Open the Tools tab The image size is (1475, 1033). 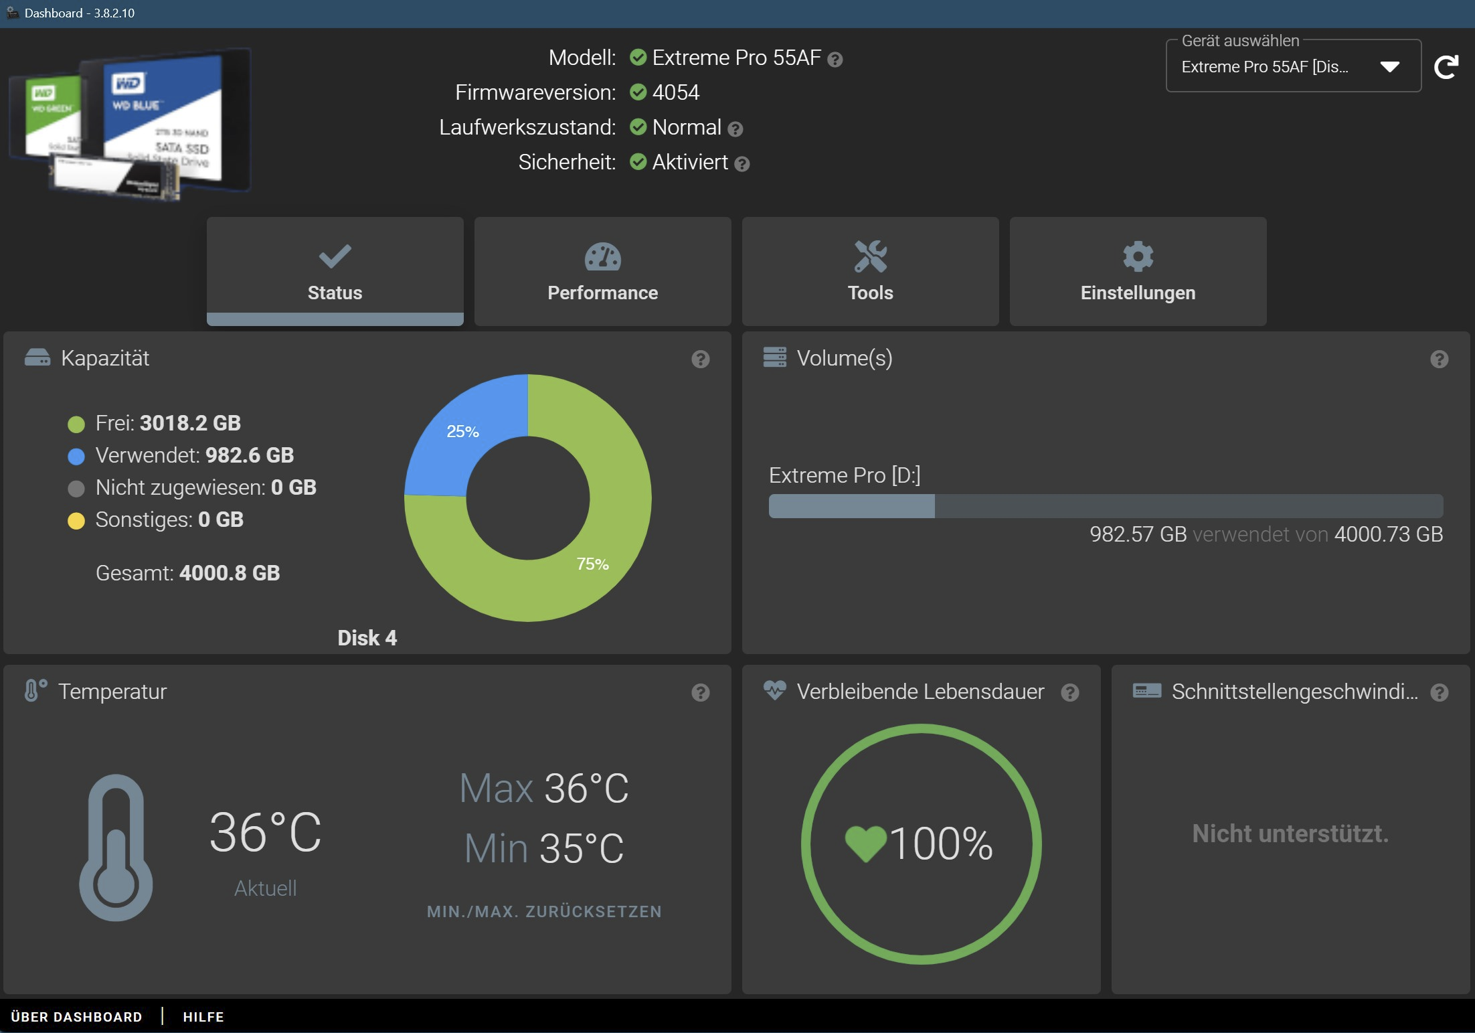pyautogui.click(x=870, y=271)
